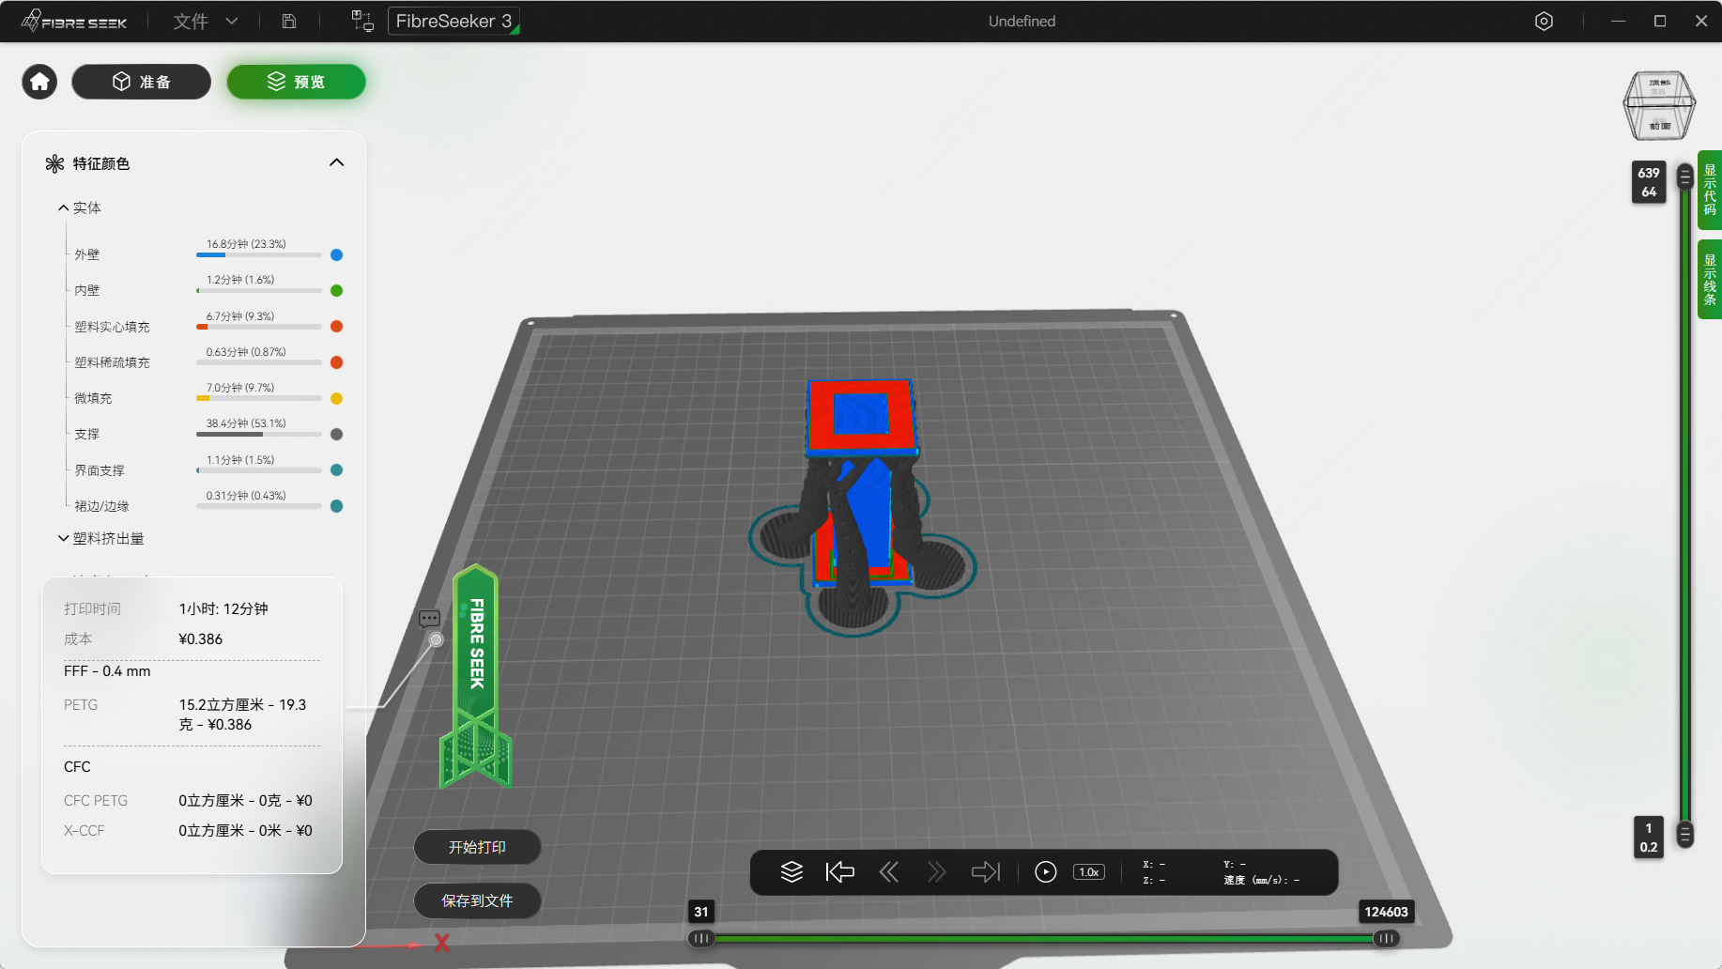Click the 开始打印 button

coord(477,847)
